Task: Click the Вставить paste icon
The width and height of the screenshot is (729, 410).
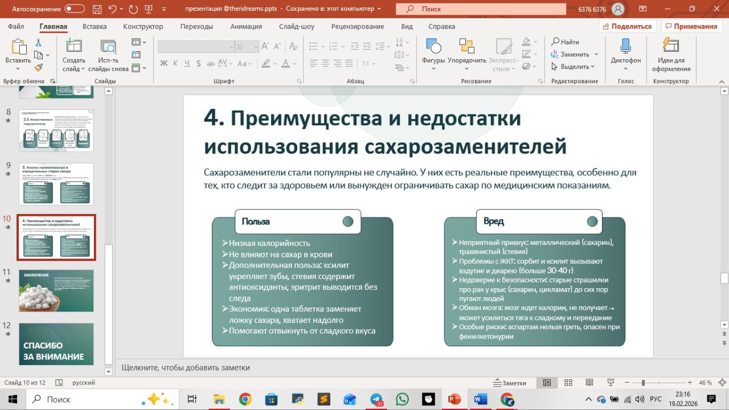Action: (18, 48)
